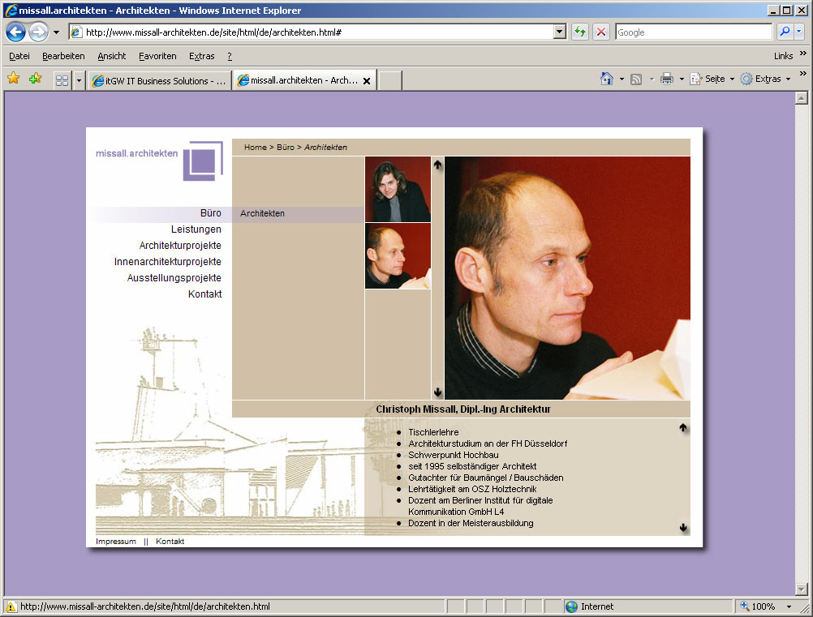Click biography text down arrow

(x=683, y=527)
